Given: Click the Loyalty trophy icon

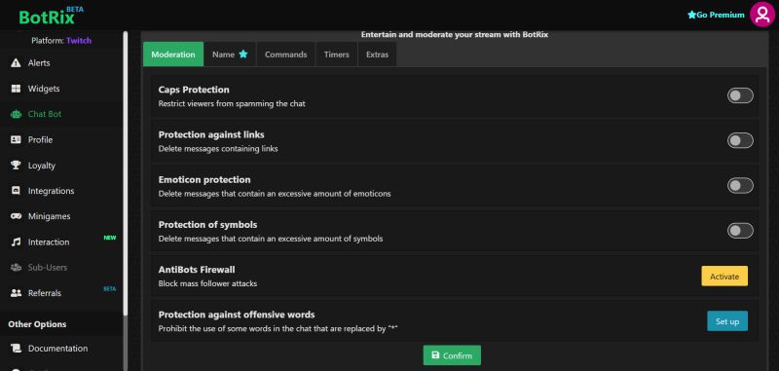Looking at the screenshot, I should coord(16,166).
